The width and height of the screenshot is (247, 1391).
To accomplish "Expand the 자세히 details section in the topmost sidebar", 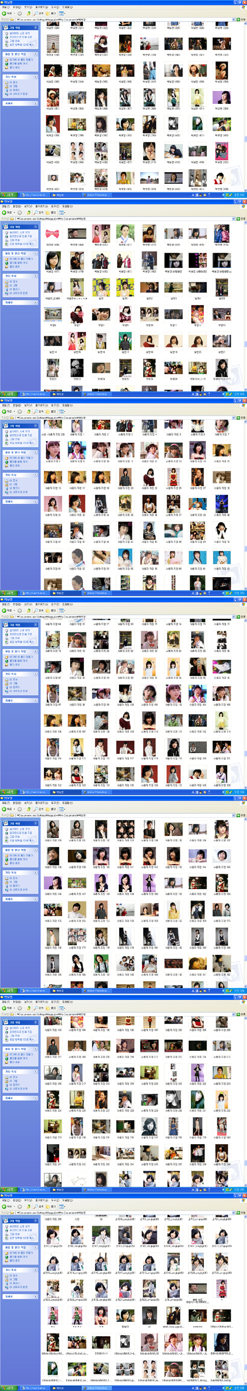I will pyautogui.click(x=36, y=103).
